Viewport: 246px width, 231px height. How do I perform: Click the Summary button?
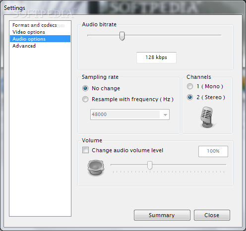tap(162, 215)
